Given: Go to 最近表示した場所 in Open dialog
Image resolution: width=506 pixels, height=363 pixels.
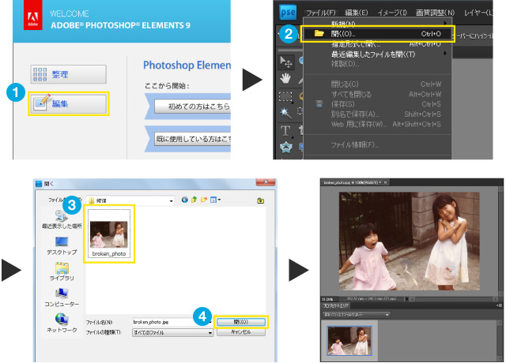Looking at the screenshot, I should click(62, 219).
